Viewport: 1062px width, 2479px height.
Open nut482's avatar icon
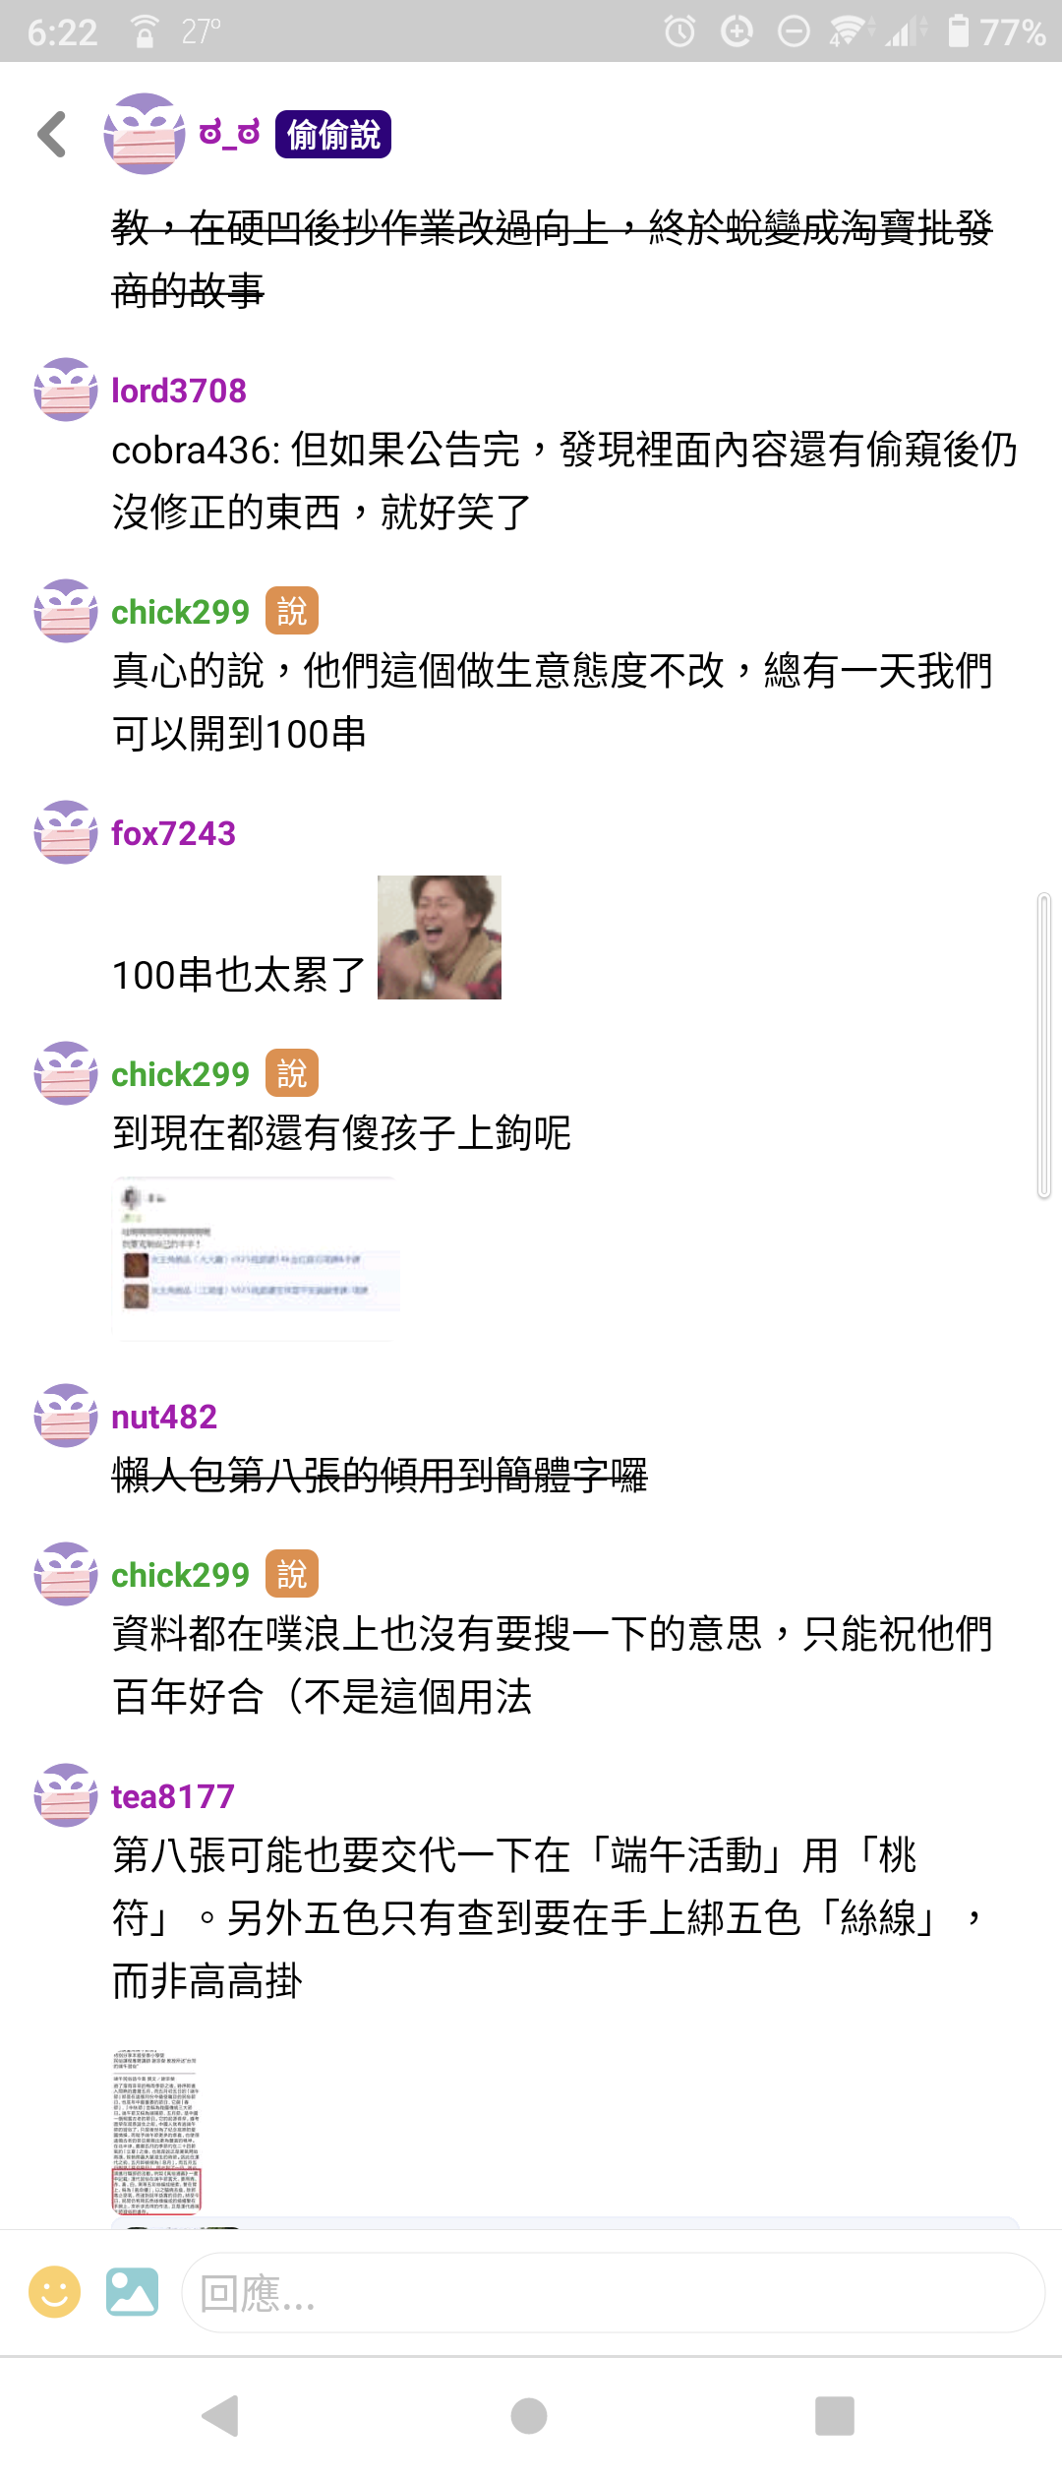point(66,1416)
